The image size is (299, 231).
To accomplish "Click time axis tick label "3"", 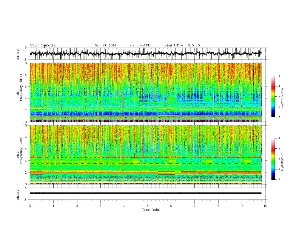I will [x=100, y=206].
